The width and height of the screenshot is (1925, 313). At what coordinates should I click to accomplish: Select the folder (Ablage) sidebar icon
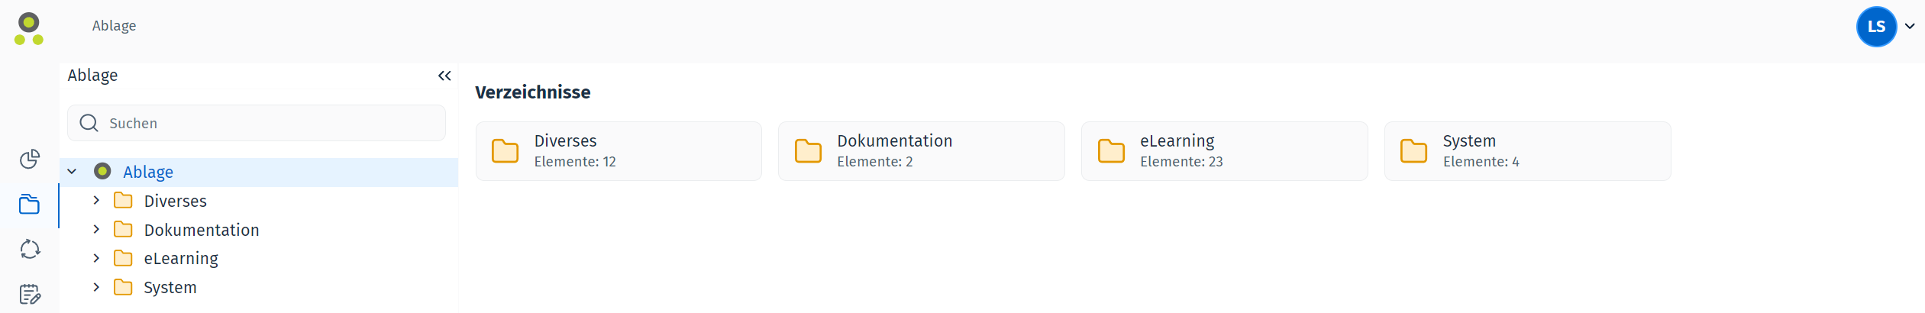29,205
